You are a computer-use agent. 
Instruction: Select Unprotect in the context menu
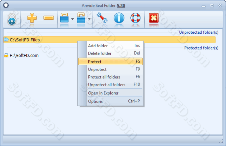[110, 69]
